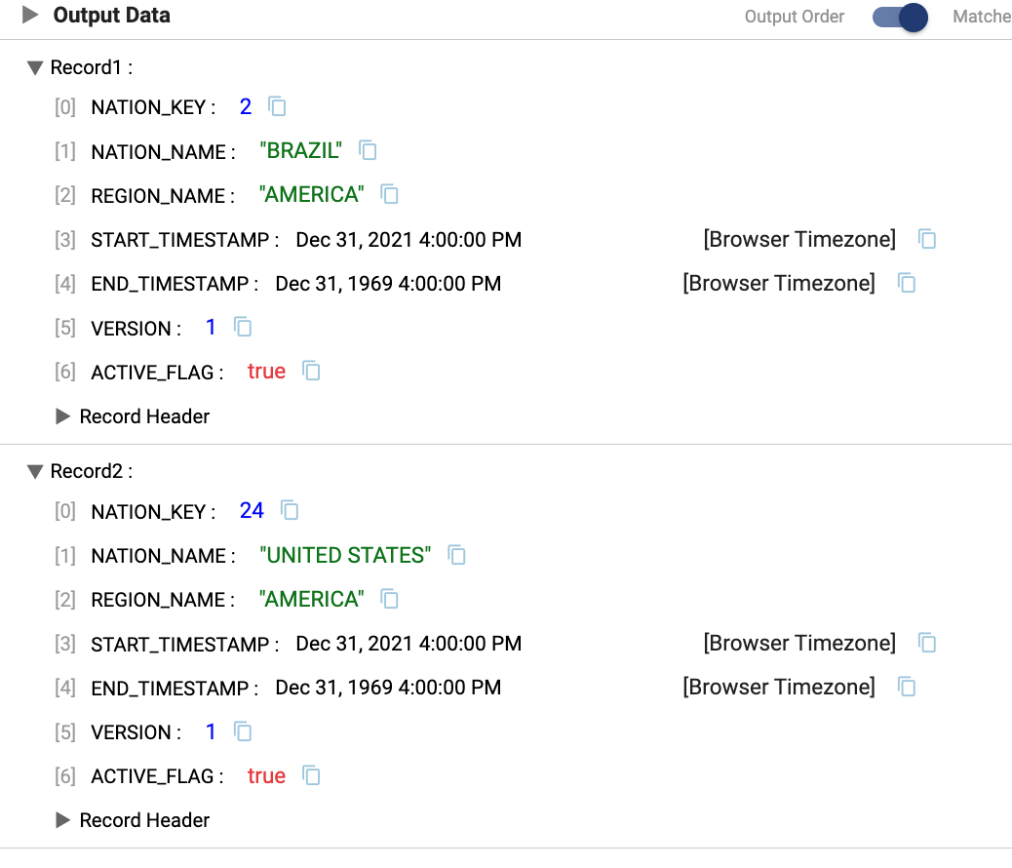1012x868 pixels.
Task: Toggle the Output Order switch
Action: [899, 17]
